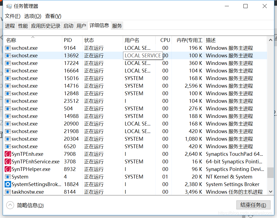Click memory value 3,496 K
The height and width of the screenshot is (218, 277).
pyautogui.click(x=193, y=192)
